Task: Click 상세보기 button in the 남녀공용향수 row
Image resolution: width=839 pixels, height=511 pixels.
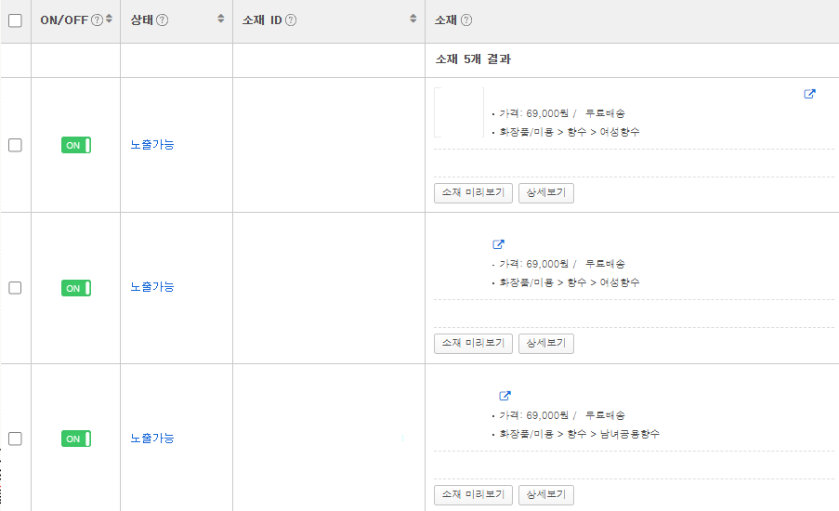Action: point(546,495)
